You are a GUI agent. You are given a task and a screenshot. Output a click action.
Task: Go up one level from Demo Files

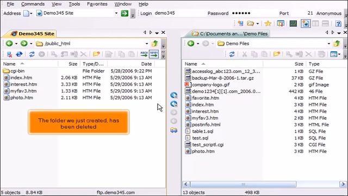(337, 44)
